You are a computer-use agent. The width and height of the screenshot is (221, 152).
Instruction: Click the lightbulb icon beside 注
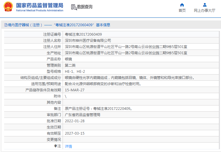55,146
